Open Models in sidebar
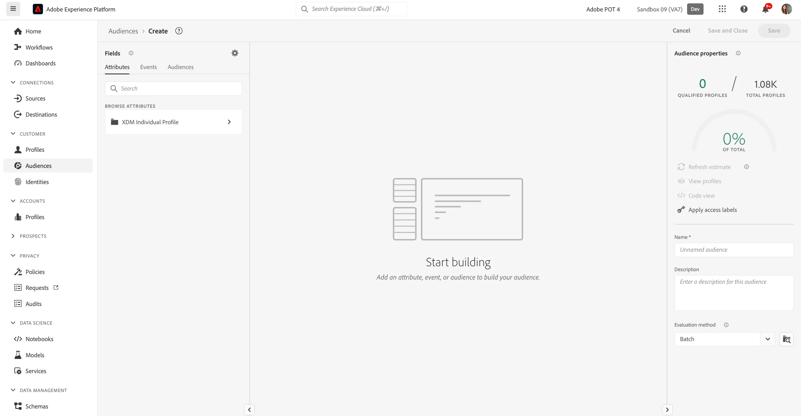 [x=48, y=355]
